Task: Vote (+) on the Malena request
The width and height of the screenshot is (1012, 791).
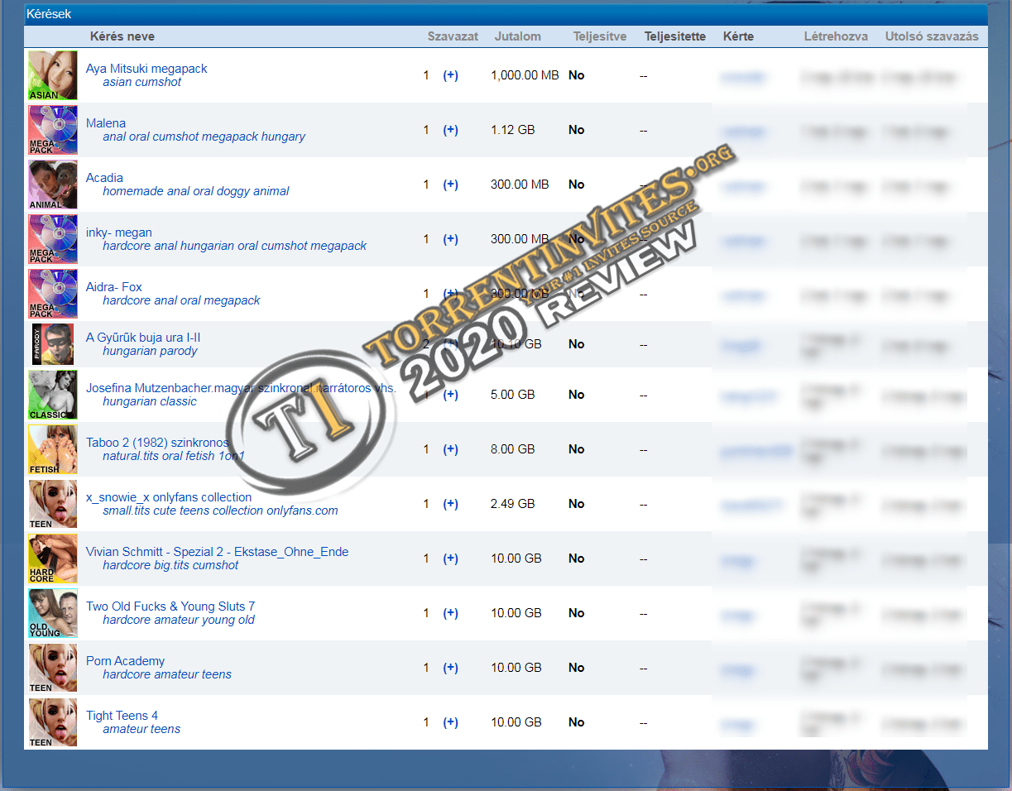Action: [x=450, y=130]
